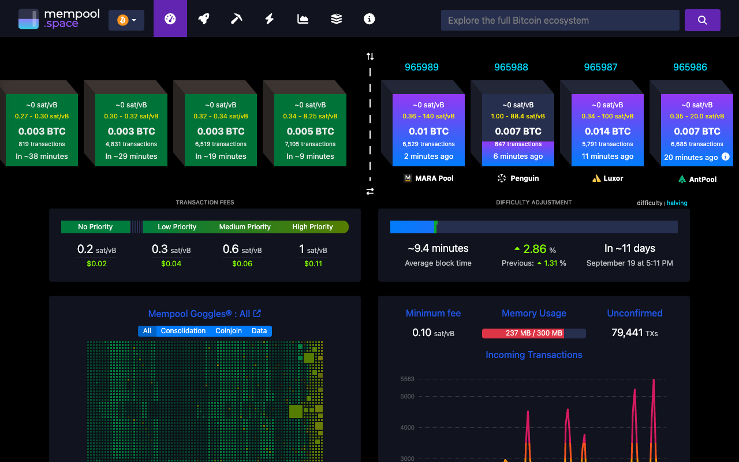Open pending block arriving in ~29 minutes
Image resolution: width=739 pixels, height=462 pixels.
131,131
